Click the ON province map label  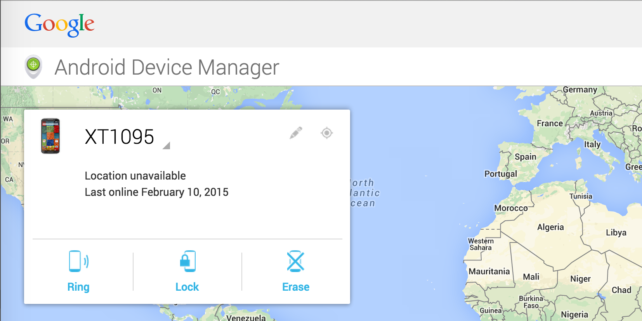click(157, 90)
